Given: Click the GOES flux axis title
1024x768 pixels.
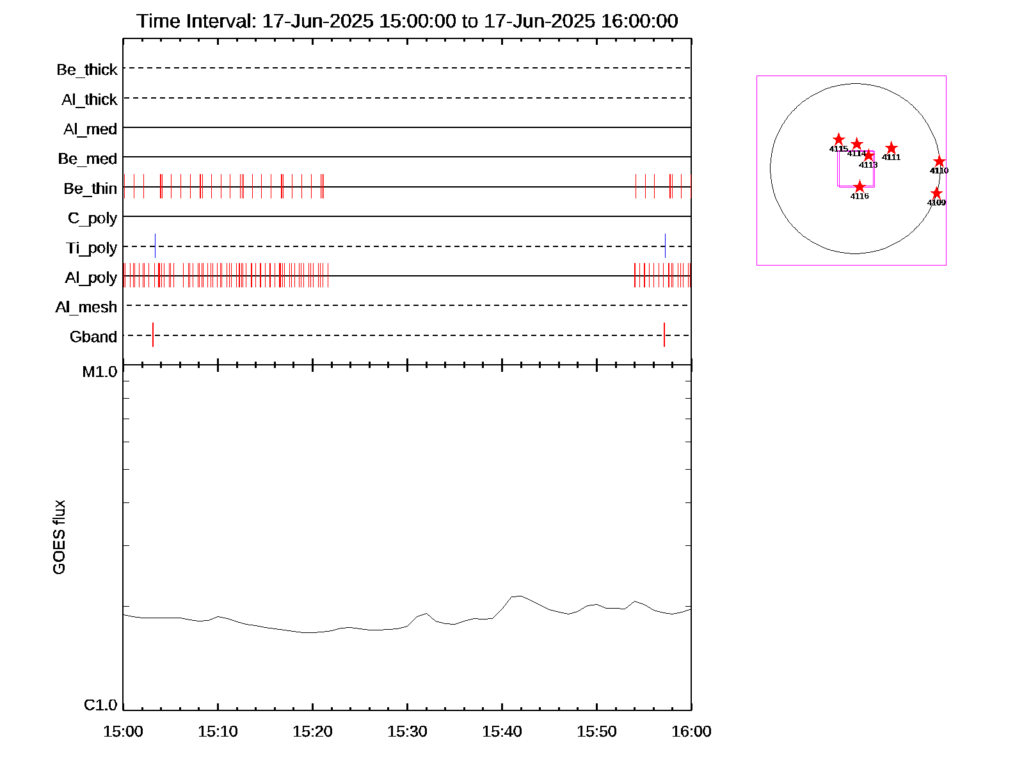Looking at the screenshot, I should click(x=59, y=537).
